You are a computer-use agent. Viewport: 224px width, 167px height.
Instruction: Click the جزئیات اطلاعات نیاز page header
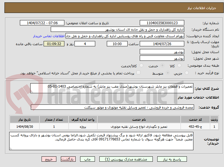[x=202, y=8]
